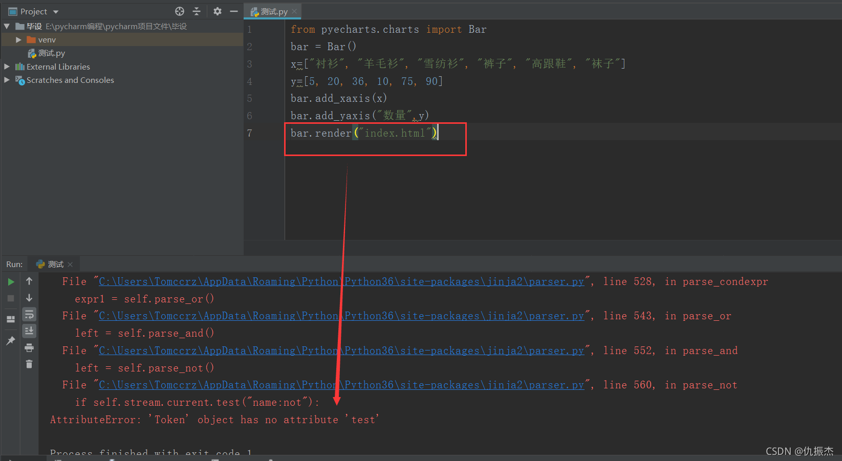Screen dimensions: 842x461
Task: Switch to the 测试.py editor tab
Action: (x=272, y=11)
